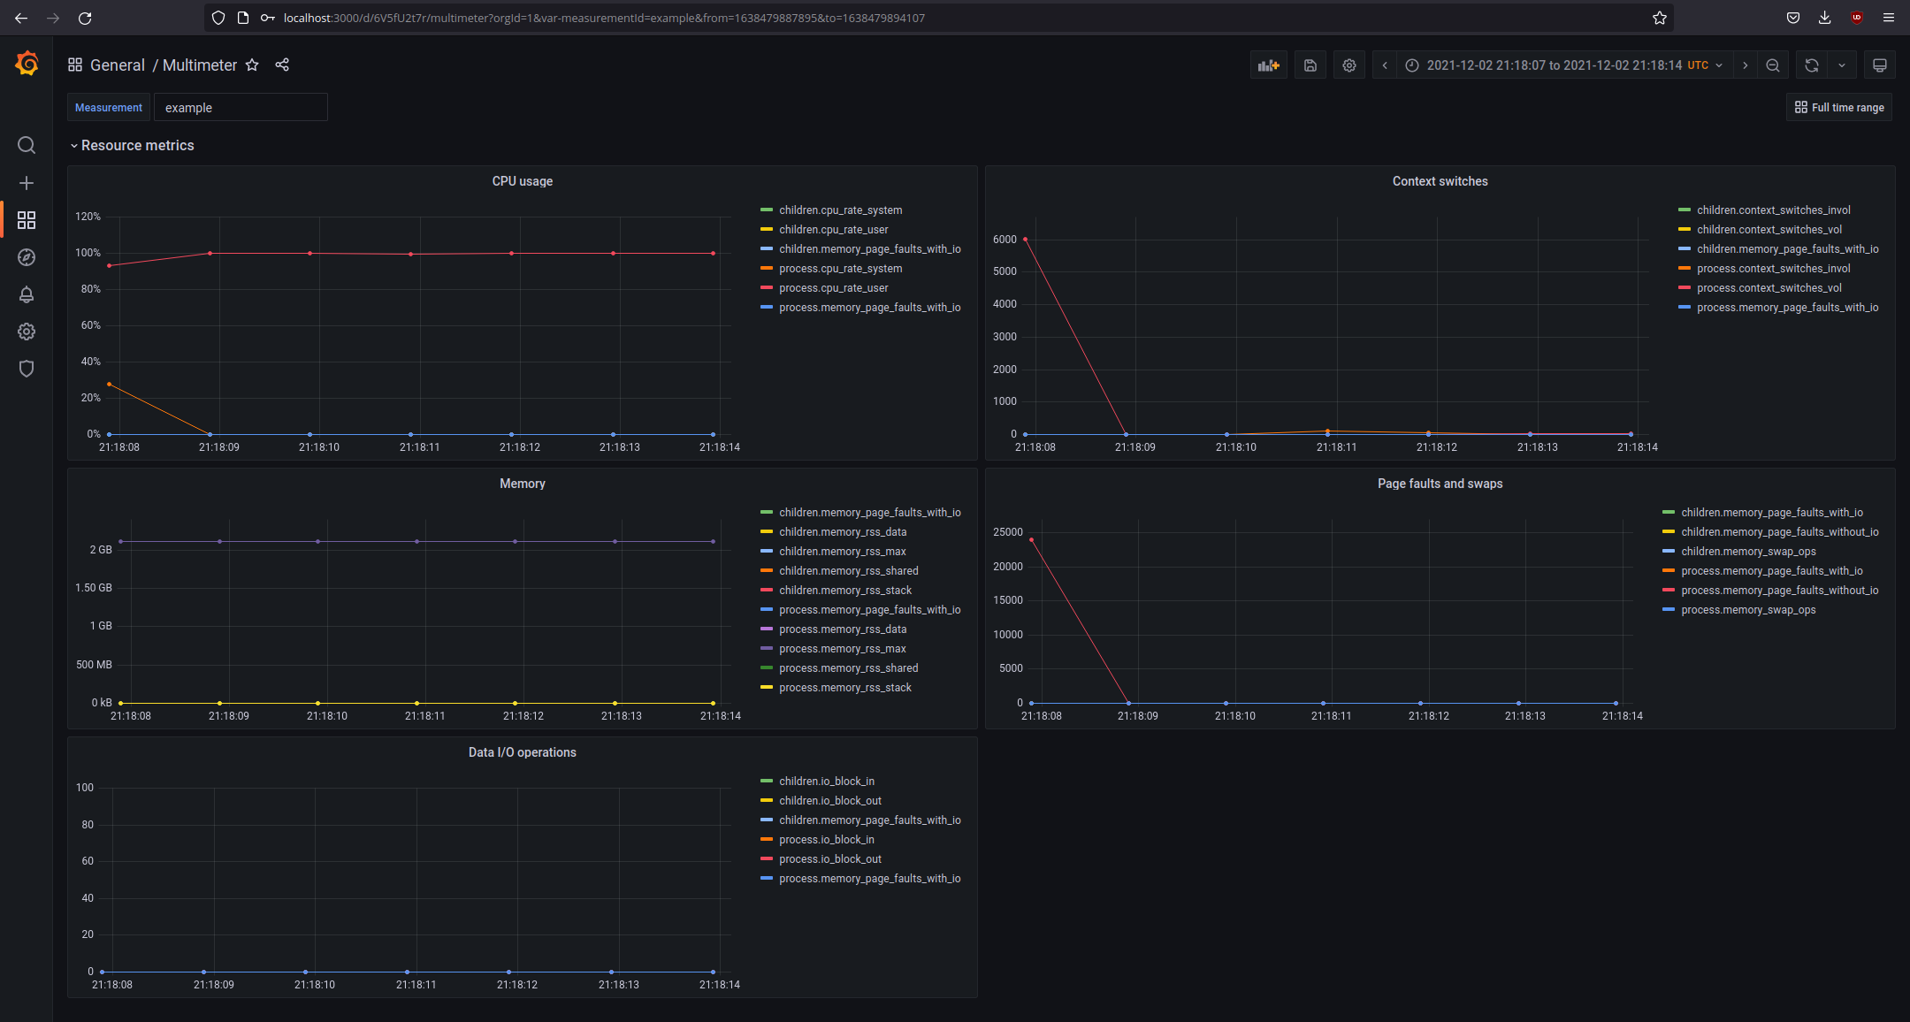
Task: Open the Dashboards icon in sidebar
Action: (27, 220)
